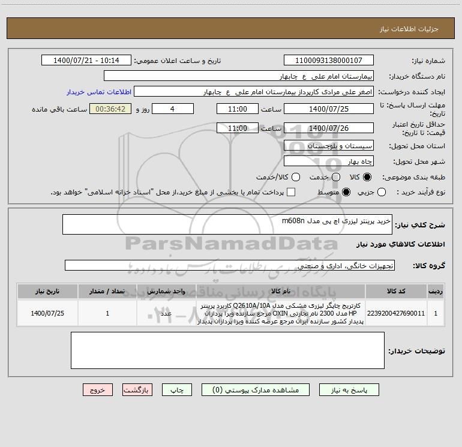This screenshot has height=447, width=462.
Task: Click the کد کالا column header
Action: 396,292
